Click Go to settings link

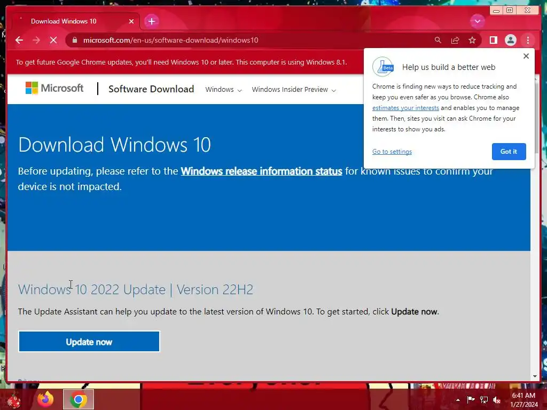pos(392,152)
